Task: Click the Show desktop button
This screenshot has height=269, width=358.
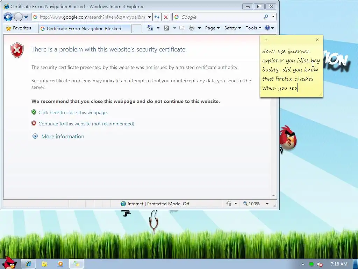Action: pyautogui.click(x=355, y=264)
